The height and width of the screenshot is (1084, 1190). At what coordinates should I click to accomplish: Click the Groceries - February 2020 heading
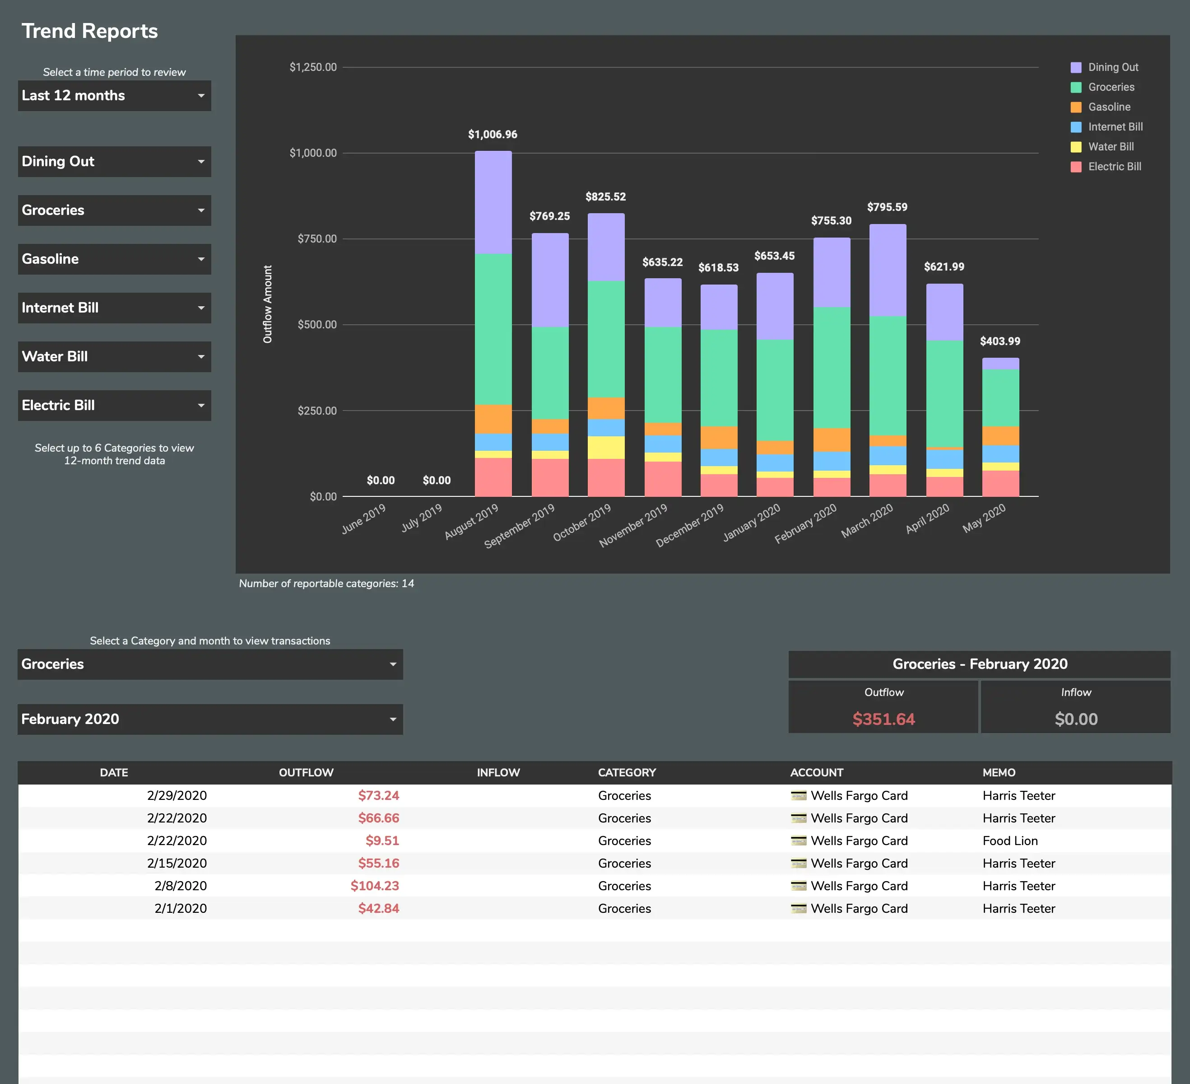[x=980, y=664]
